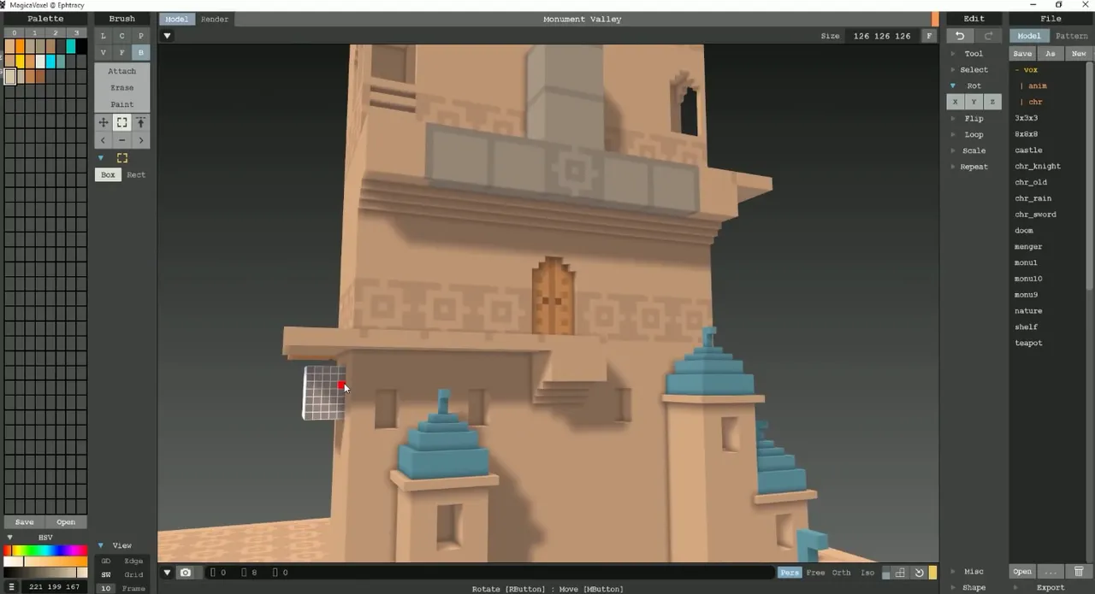Switch camera to Free mode
The height and width of the screenshot is (594, 1095).
(815, 573)
